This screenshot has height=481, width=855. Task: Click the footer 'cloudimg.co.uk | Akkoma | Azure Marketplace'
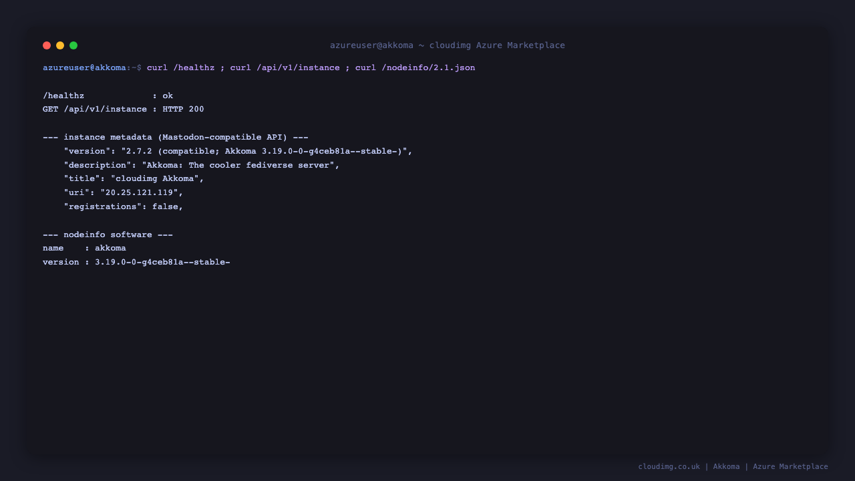coord(733,466)
